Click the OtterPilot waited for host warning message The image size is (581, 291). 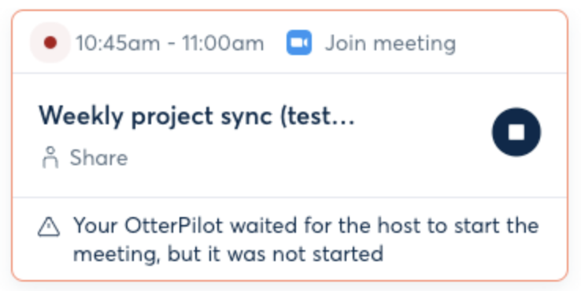305,240
